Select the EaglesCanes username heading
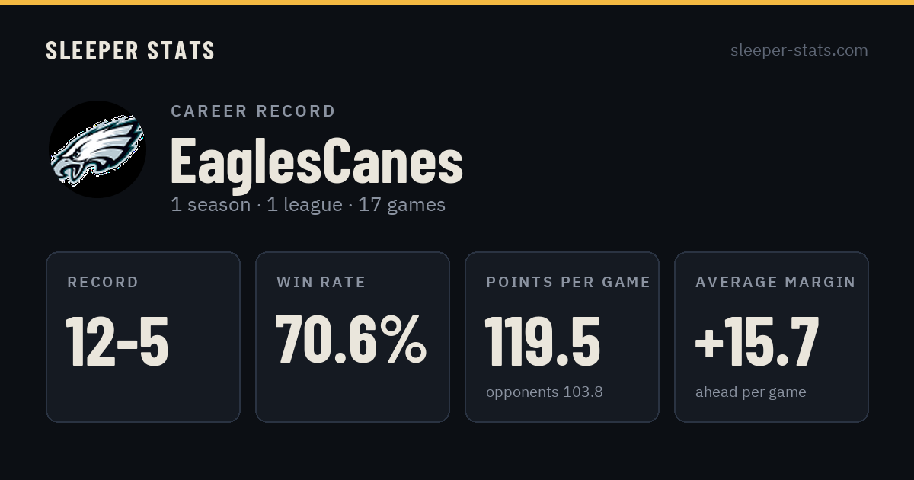Screen dimensions: 914x480 pos(317,160)
